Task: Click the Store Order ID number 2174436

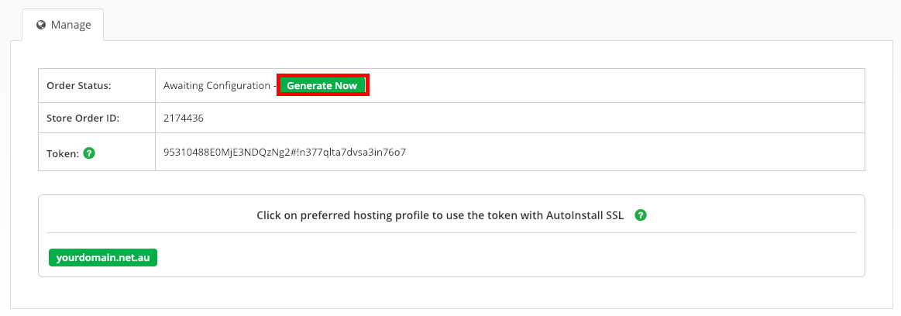Action: [184, 118]
